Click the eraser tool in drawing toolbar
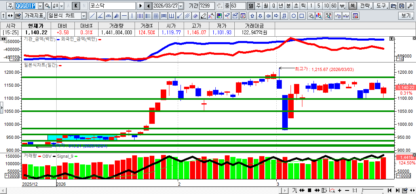The height and width of the screenshot is (194, 416). 203,16
